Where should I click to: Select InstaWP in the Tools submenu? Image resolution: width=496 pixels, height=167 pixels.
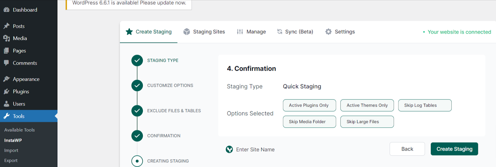point(13,140)
